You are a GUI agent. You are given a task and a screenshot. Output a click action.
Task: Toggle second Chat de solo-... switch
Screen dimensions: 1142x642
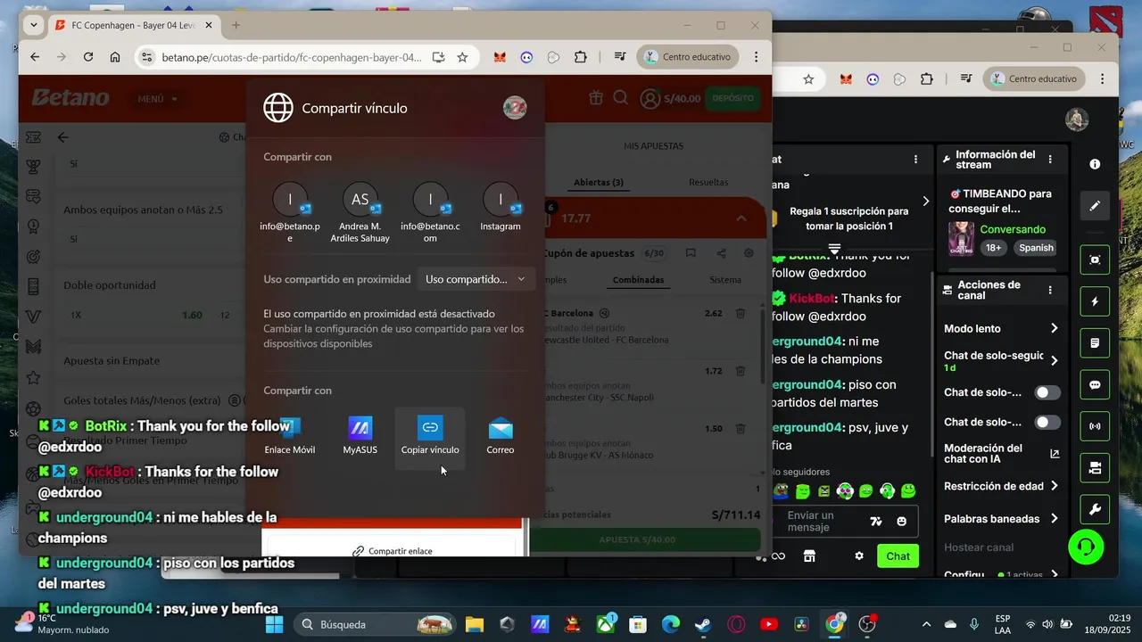tap(1047, 422)
